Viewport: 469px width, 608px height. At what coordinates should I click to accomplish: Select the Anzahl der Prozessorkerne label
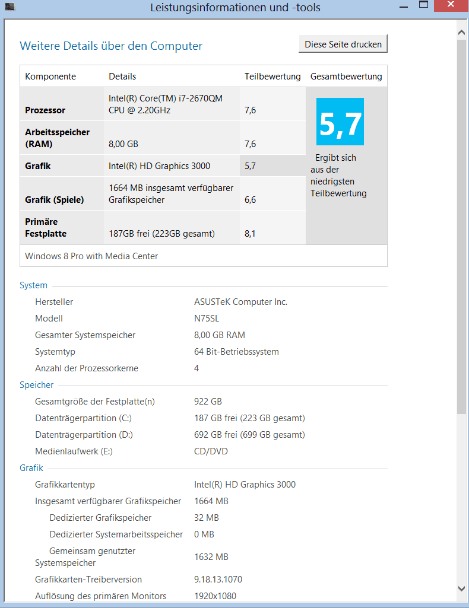coord(87,368)
